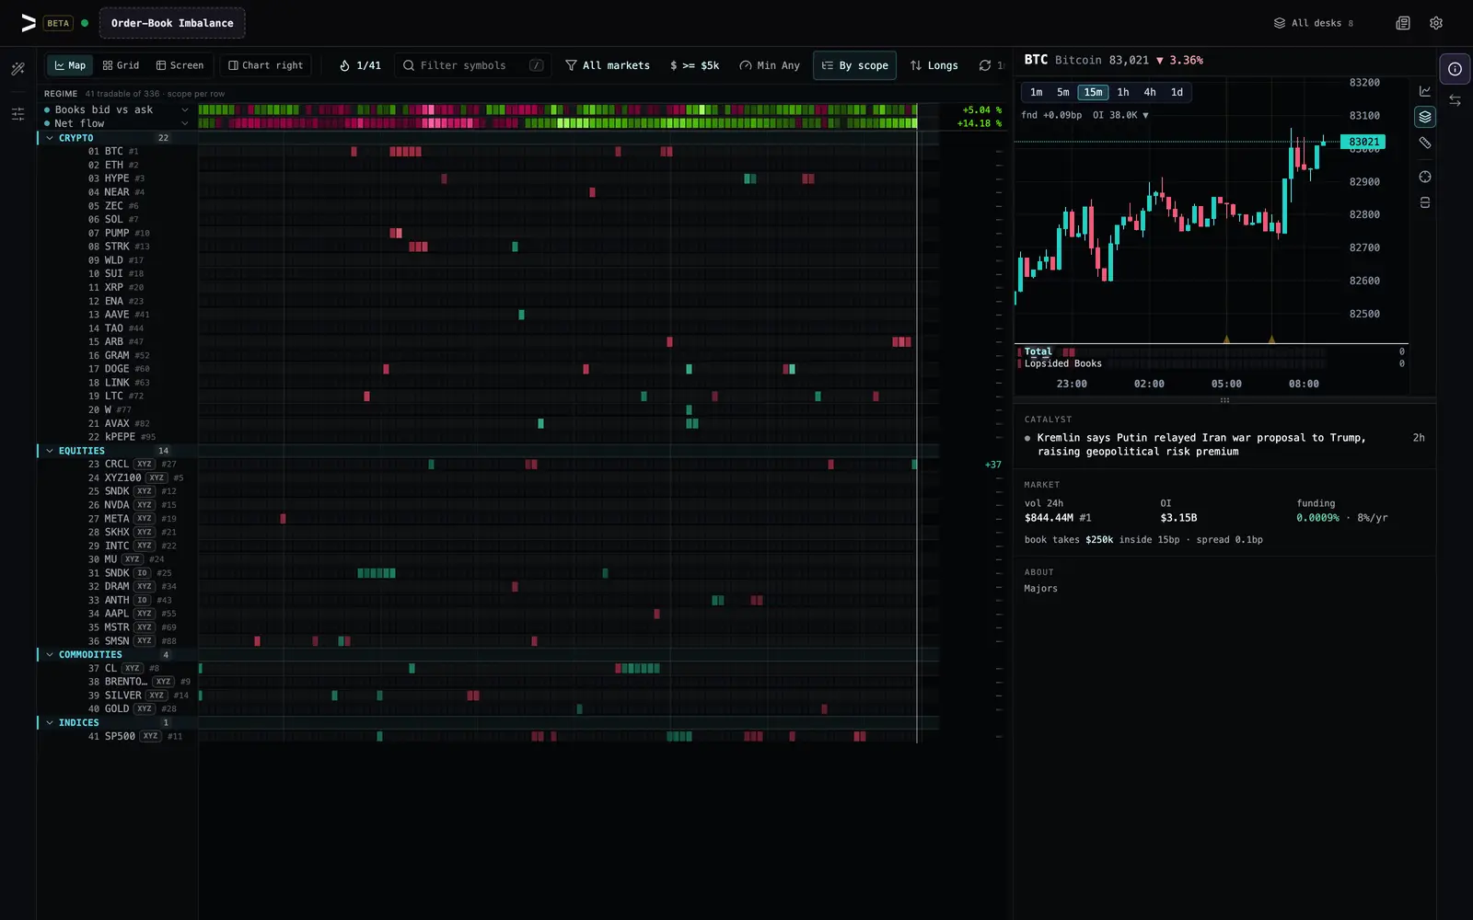Open the Min Any filter
This screenshot has width=1473, height=920.
[770, 65]
